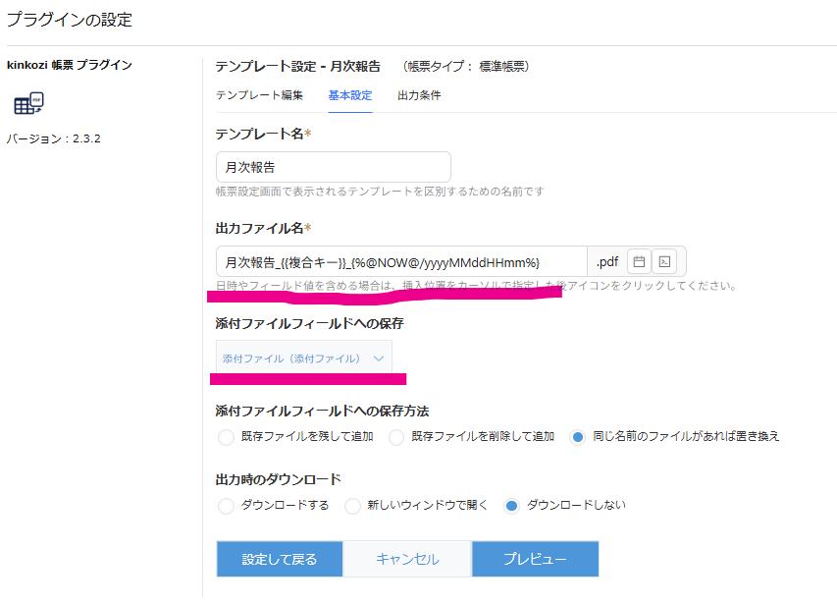Open the 添付ファイル field dropdown

coord(303,358)
